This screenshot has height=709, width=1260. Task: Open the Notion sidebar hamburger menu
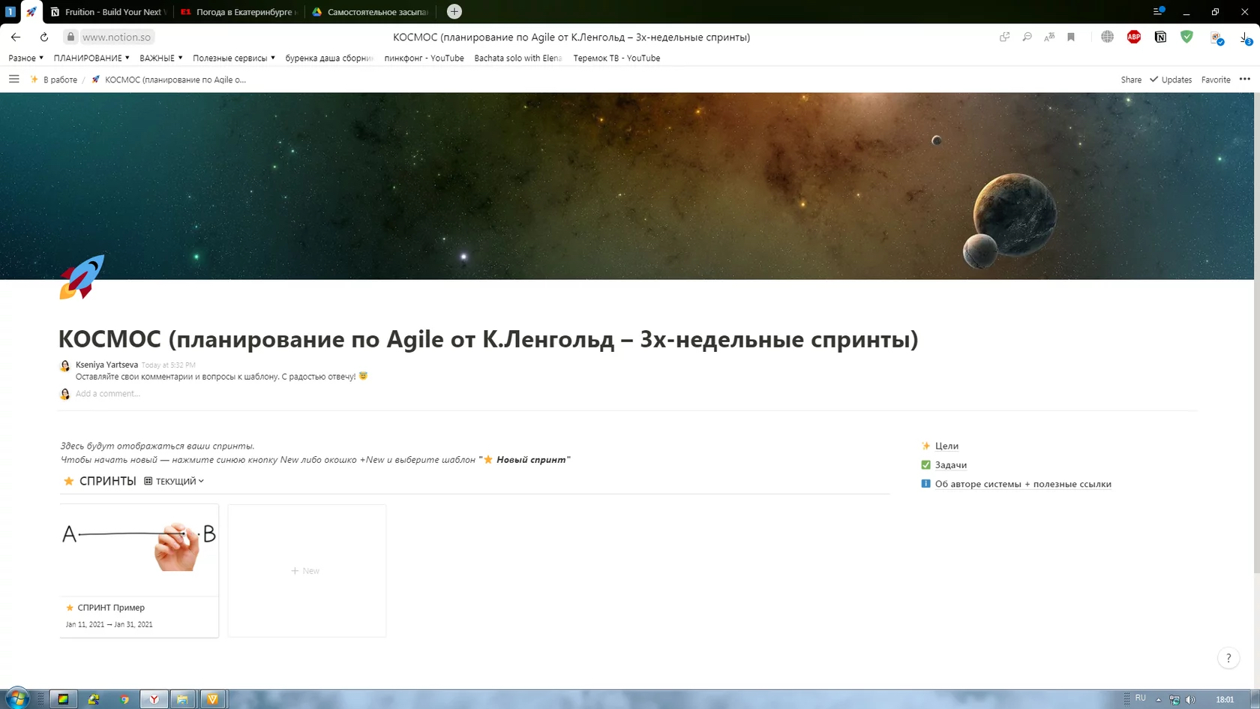pyautogui.click(x=13, y=79)
